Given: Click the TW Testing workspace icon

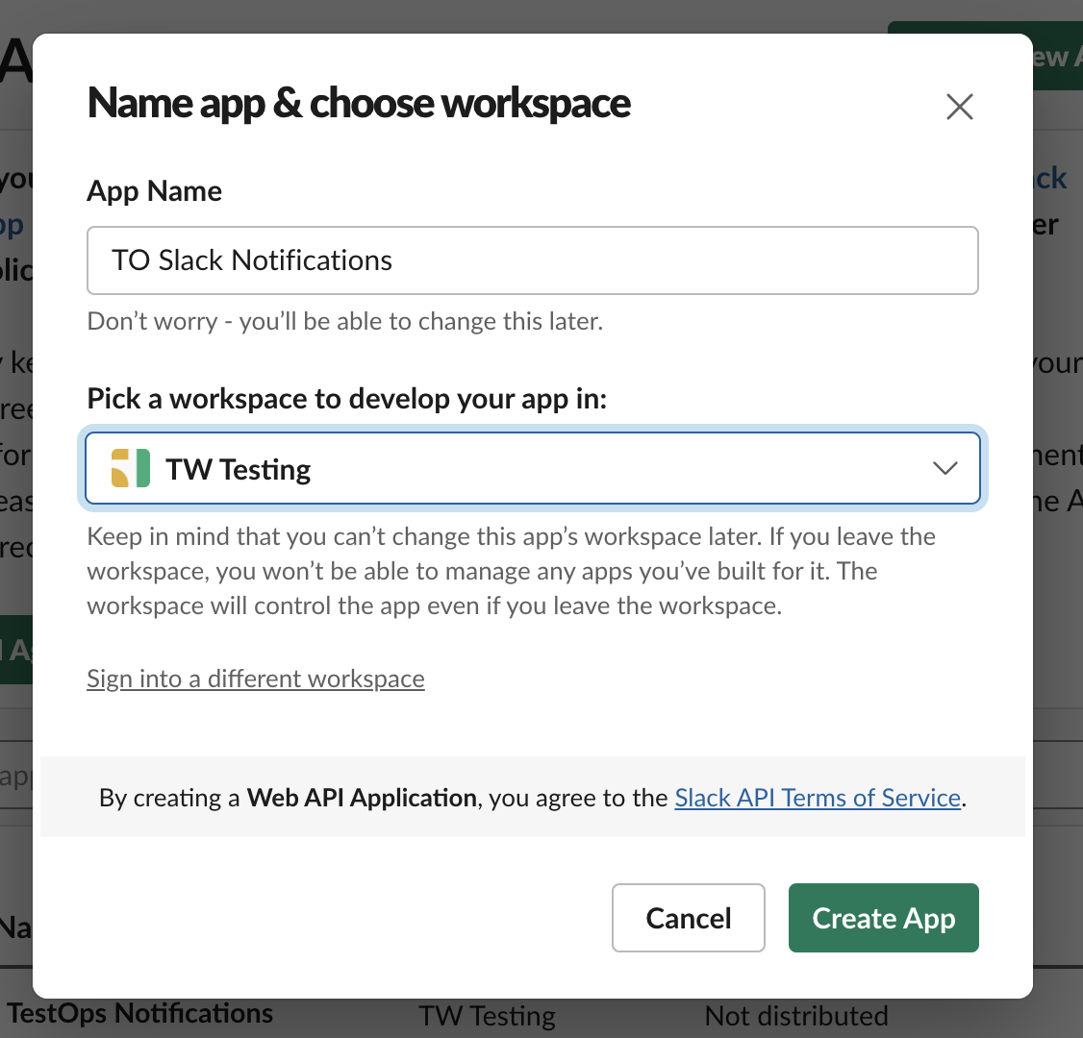Looking at the screenshot, I should click(x=129, y=468).
